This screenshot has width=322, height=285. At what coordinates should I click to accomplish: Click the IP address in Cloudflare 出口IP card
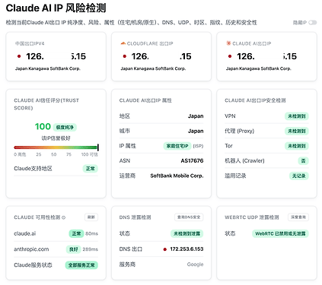161,56
